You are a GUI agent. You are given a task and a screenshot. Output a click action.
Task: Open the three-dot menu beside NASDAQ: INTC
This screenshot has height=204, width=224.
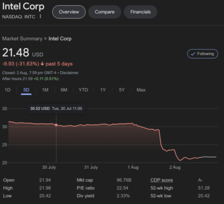[x=40, y=17]
